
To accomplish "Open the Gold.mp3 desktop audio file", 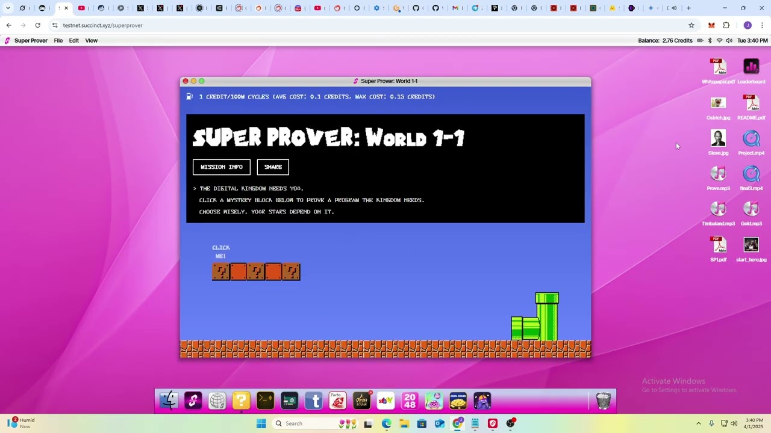I will click(x=751, y=213).
